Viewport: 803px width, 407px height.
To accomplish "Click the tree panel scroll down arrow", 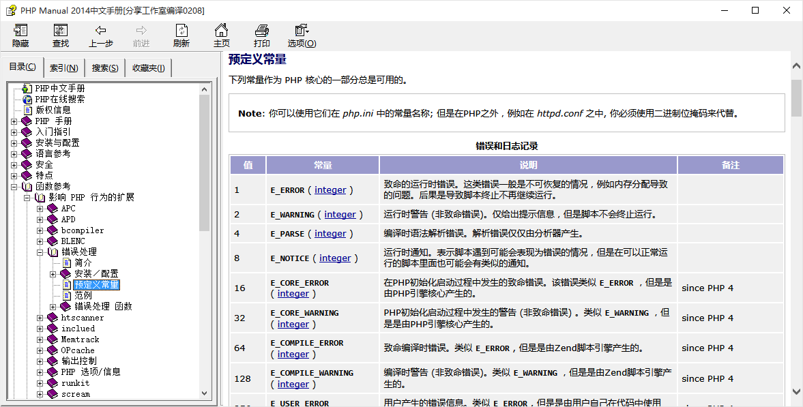I will [x=205, y=393].
